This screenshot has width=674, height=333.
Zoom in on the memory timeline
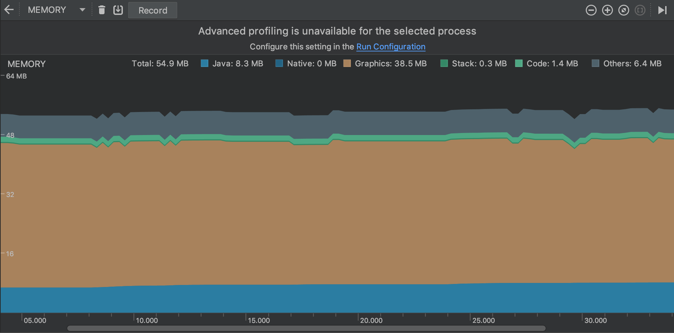coord(607,10)
